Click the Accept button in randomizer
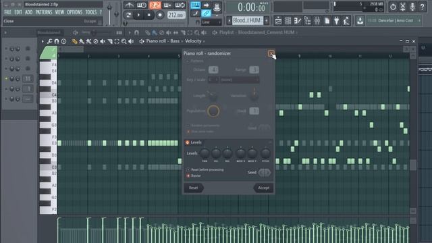432x243 pixels. 263,188
